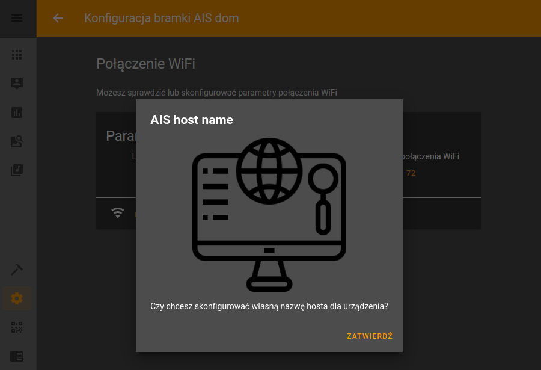Click the host name question text
The height and width of the screenshot is (370, 541).
(x=269, y=306)
